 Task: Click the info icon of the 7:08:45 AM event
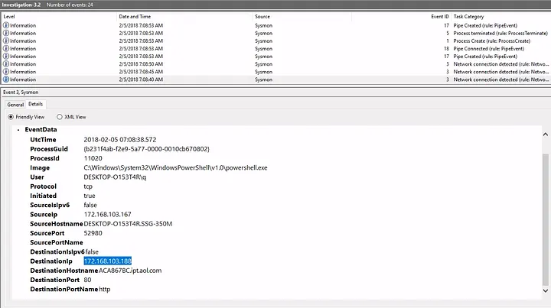pyautogui.click(x=6, y=71)
